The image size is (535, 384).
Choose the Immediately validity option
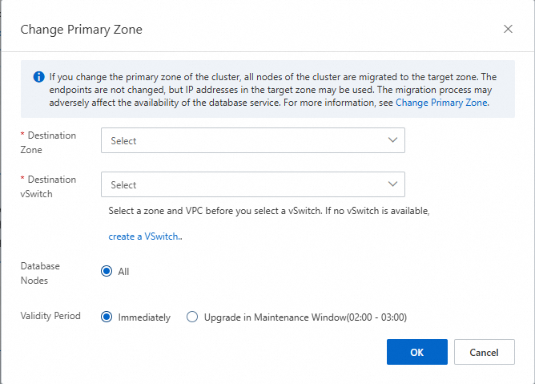coord(107,317)
